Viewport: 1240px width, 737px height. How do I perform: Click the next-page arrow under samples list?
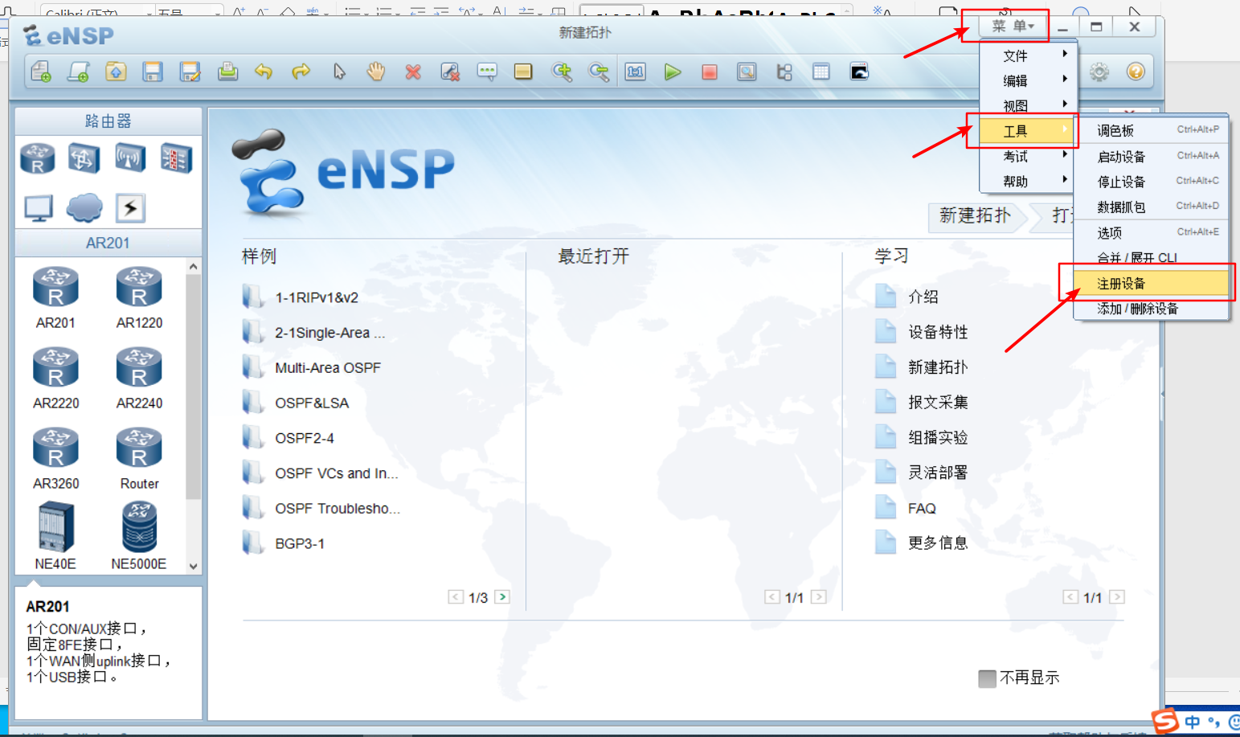[502, 596]
